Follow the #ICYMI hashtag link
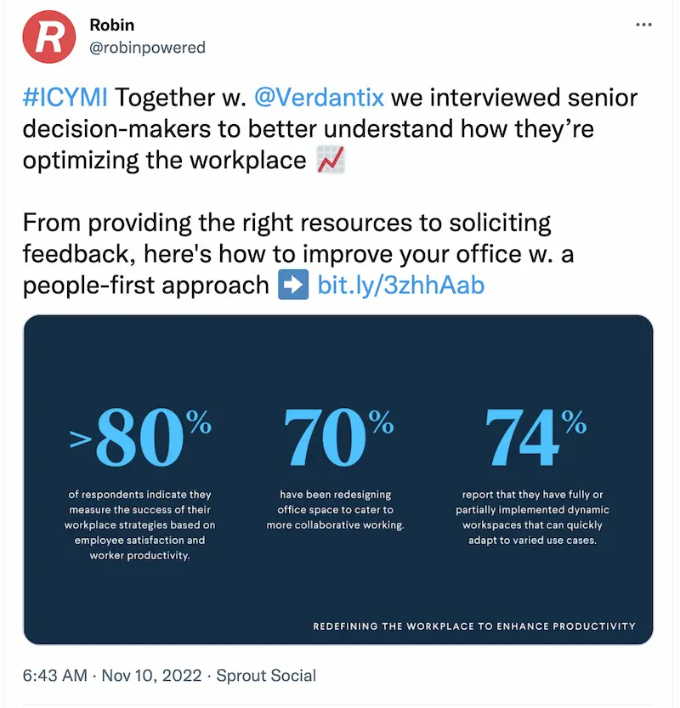 point(65,97)
